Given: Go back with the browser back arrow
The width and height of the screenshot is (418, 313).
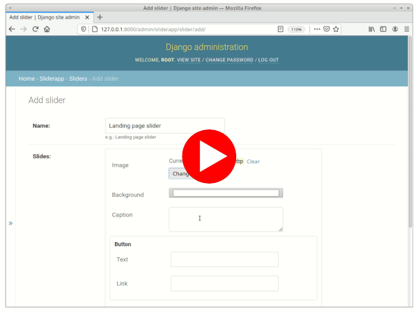Looking at the screenshot, I should (12, 29).
